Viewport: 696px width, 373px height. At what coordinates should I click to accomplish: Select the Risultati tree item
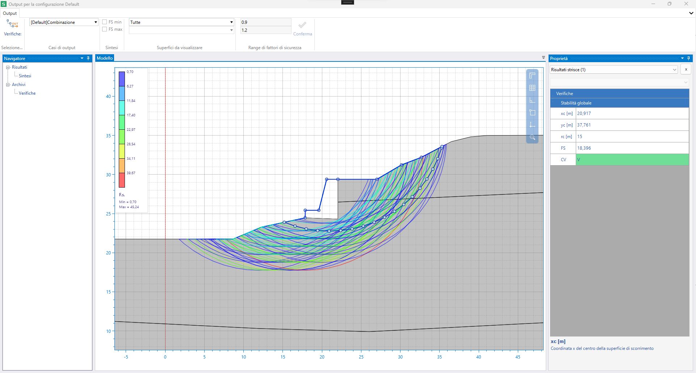click(20, 67)
